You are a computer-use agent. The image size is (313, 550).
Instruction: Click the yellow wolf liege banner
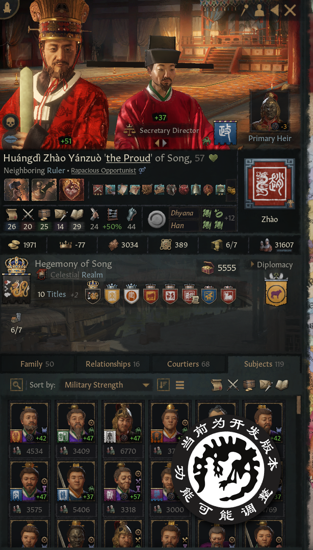pos(276,290)
